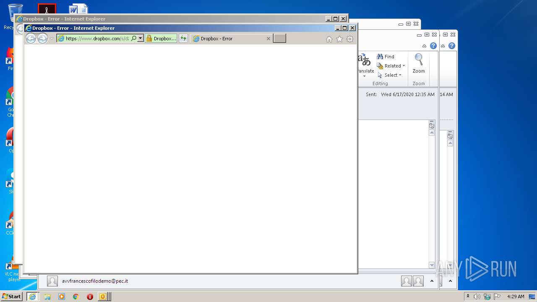This screenshot has width=537, height=302.
Task: Click the dropbox.com address bar
Action: pos(97,38)
